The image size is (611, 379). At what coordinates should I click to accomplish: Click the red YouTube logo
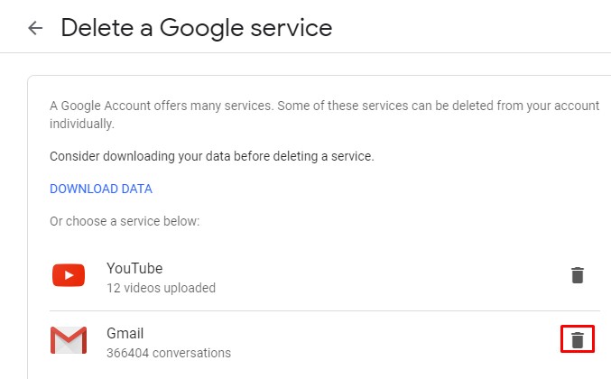tap(69, 275)
